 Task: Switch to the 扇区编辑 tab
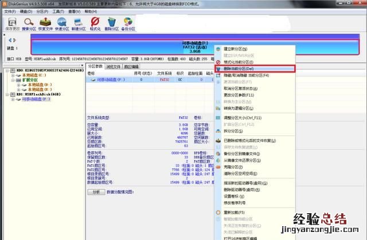tap(132, 66)
